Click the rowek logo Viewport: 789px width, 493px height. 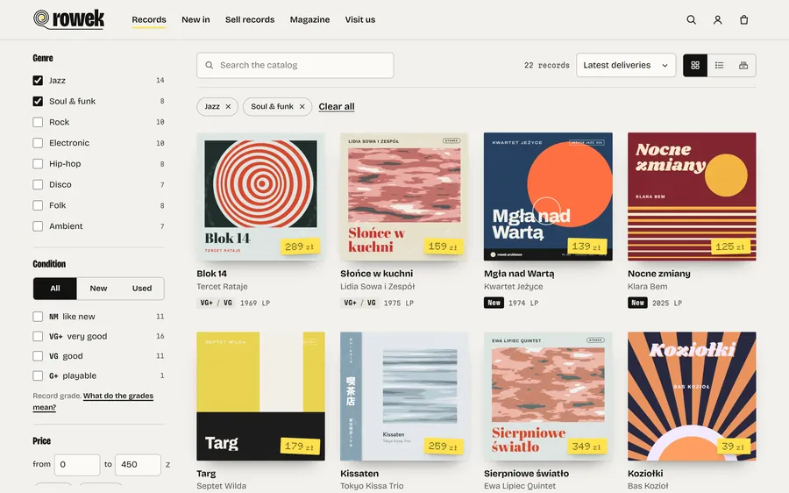(x=69, y=19)
